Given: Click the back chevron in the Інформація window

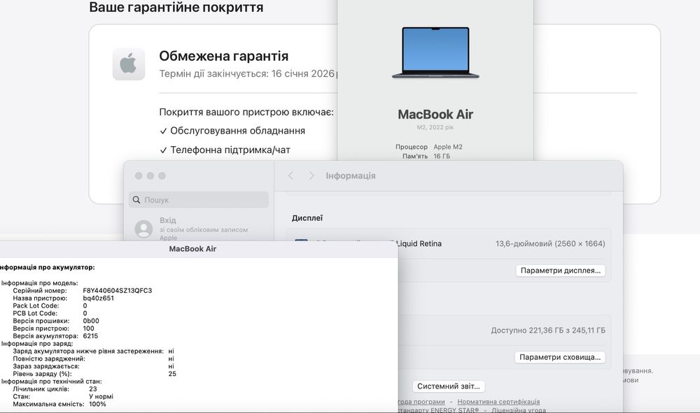Looking at the screenshot, I should click(290, 175).
